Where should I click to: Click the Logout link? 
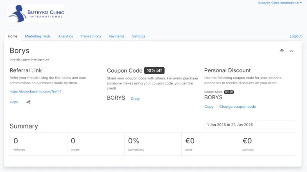click(x=295, y=36)
